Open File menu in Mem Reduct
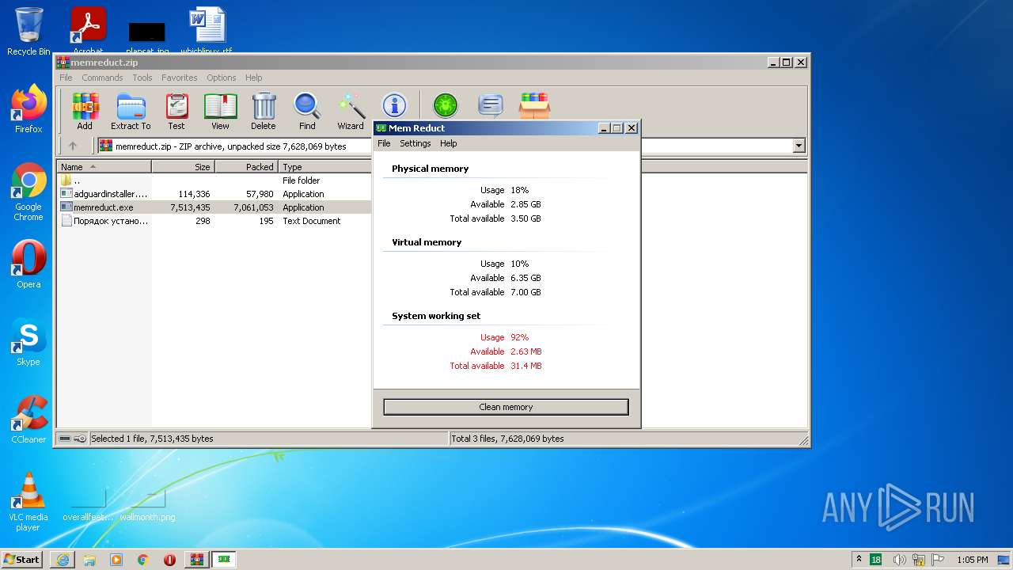 point(384,143)
